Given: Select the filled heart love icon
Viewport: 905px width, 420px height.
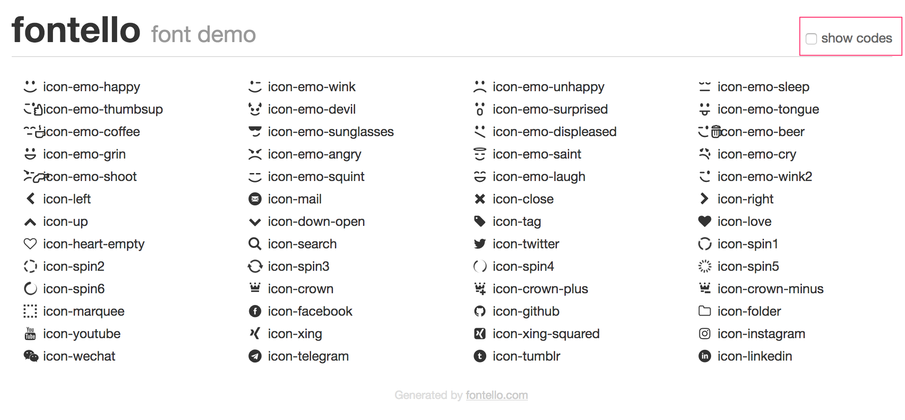Looking at the screenshot, I should 705,221.
